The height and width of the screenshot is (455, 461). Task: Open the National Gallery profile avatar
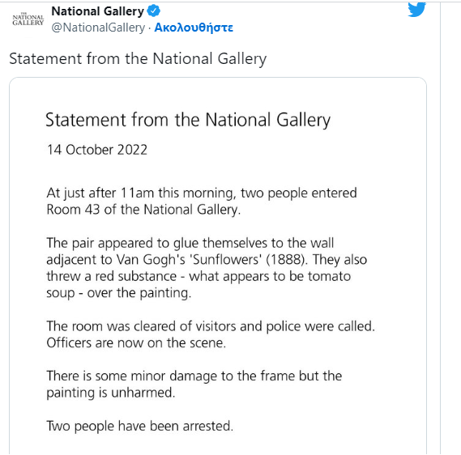click(x=28, y=19)
